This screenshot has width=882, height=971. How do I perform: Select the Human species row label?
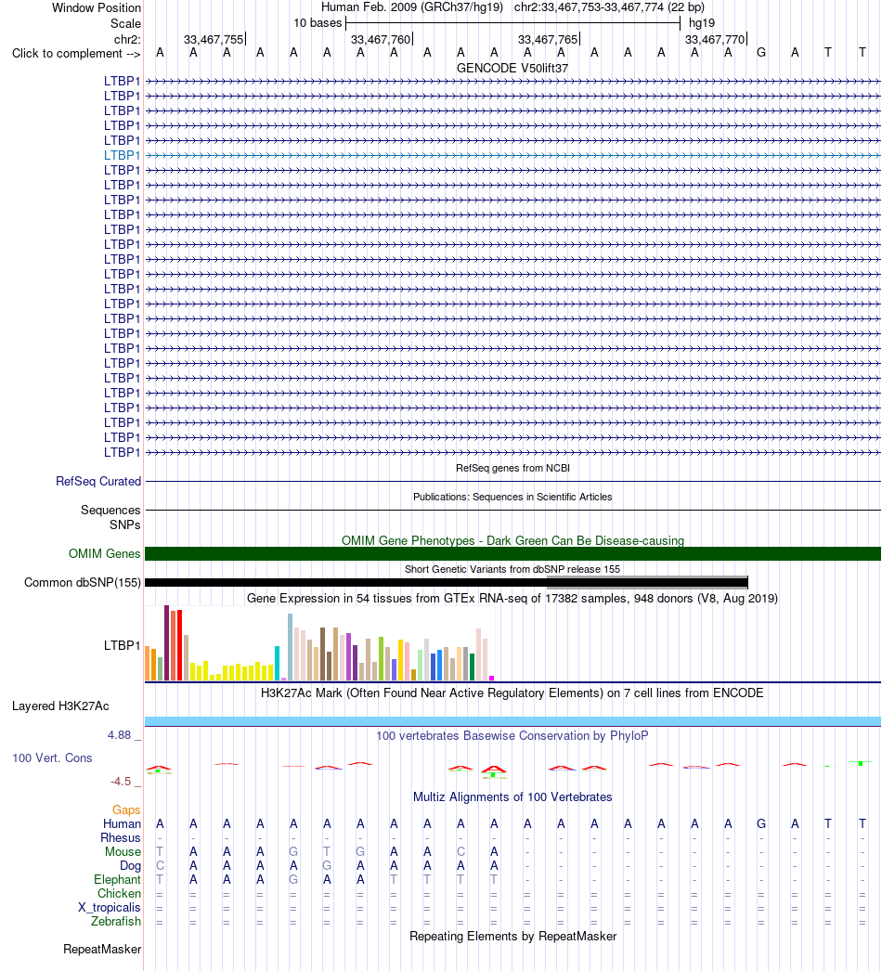(x=122, y=823)
